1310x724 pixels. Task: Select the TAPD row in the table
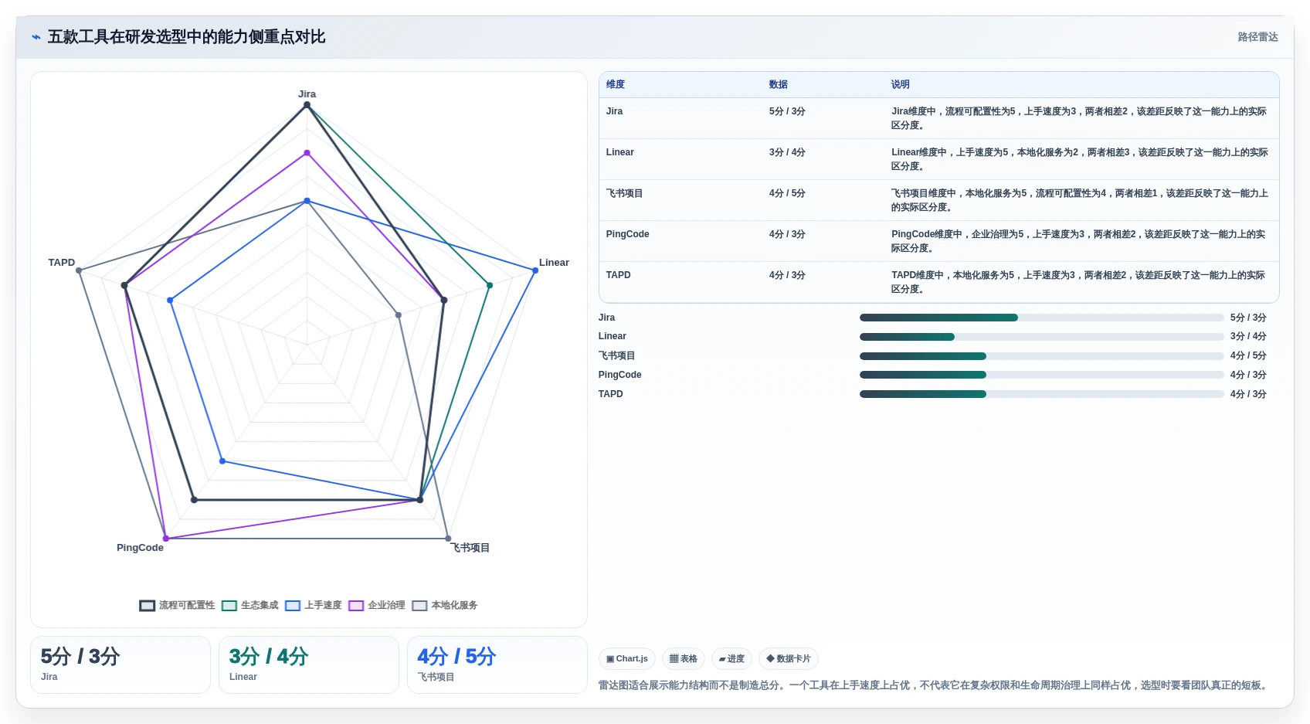[938, 282]
